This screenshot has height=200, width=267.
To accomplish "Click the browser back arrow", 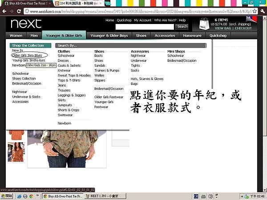I will pyautogui.click(x=4, y=11).
